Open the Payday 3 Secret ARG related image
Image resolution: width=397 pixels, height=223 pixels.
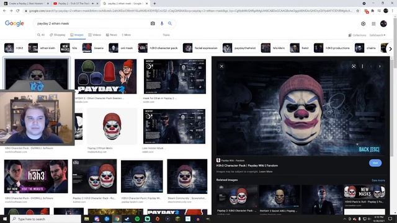(x=279, y=196)
